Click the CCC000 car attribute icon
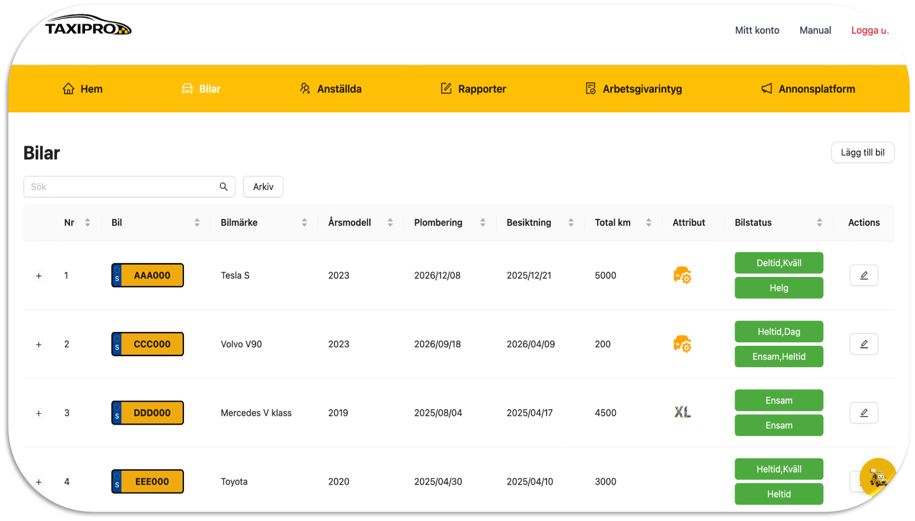This screenshot has width=915, height=521. click(x=682, y=344)
